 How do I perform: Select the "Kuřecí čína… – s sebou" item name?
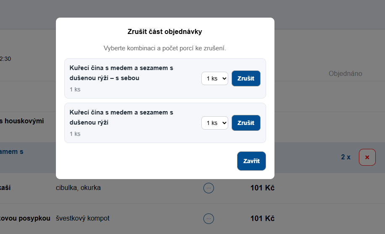(121, 73)
